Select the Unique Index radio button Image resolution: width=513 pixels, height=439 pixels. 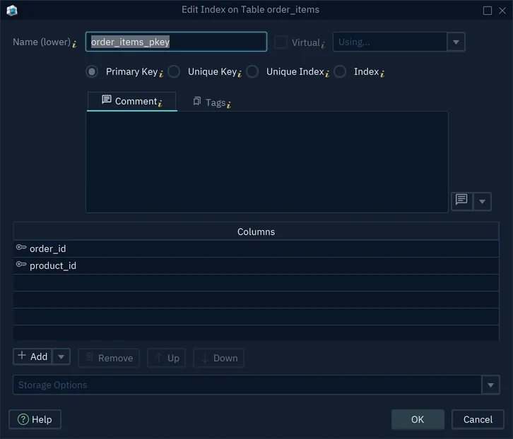click(252, 71)
